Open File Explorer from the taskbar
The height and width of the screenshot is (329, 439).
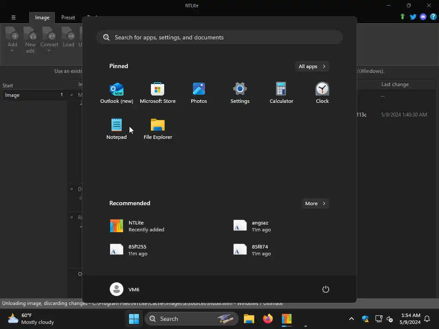[249, 319]
